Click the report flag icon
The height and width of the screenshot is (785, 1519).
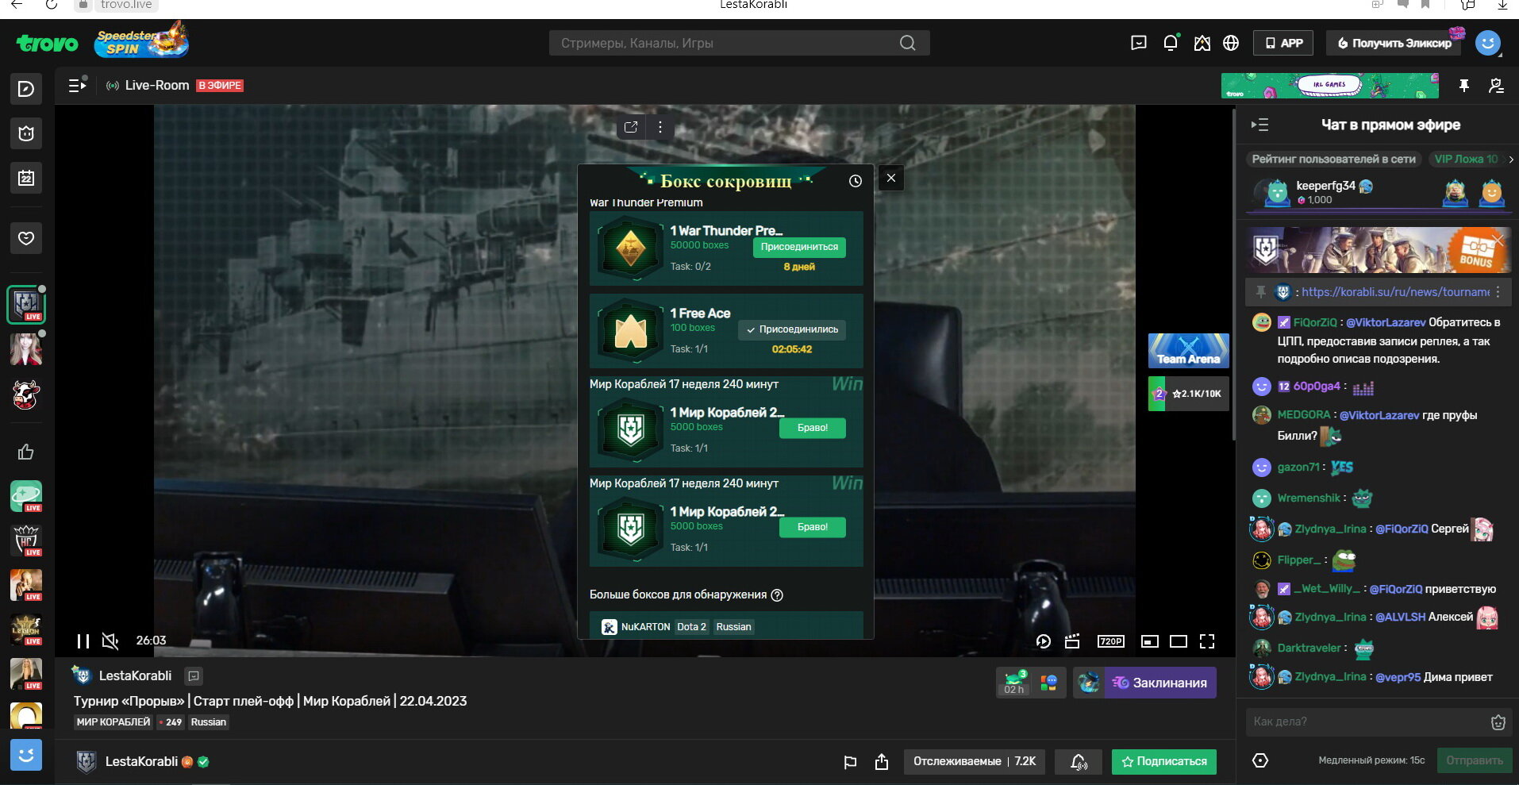[850, 762]
